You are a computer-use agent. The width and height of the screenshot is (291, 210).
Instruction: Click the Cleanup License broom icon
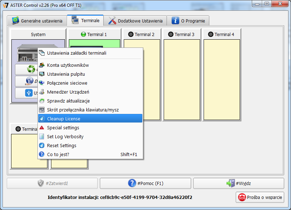click(42, 119)
